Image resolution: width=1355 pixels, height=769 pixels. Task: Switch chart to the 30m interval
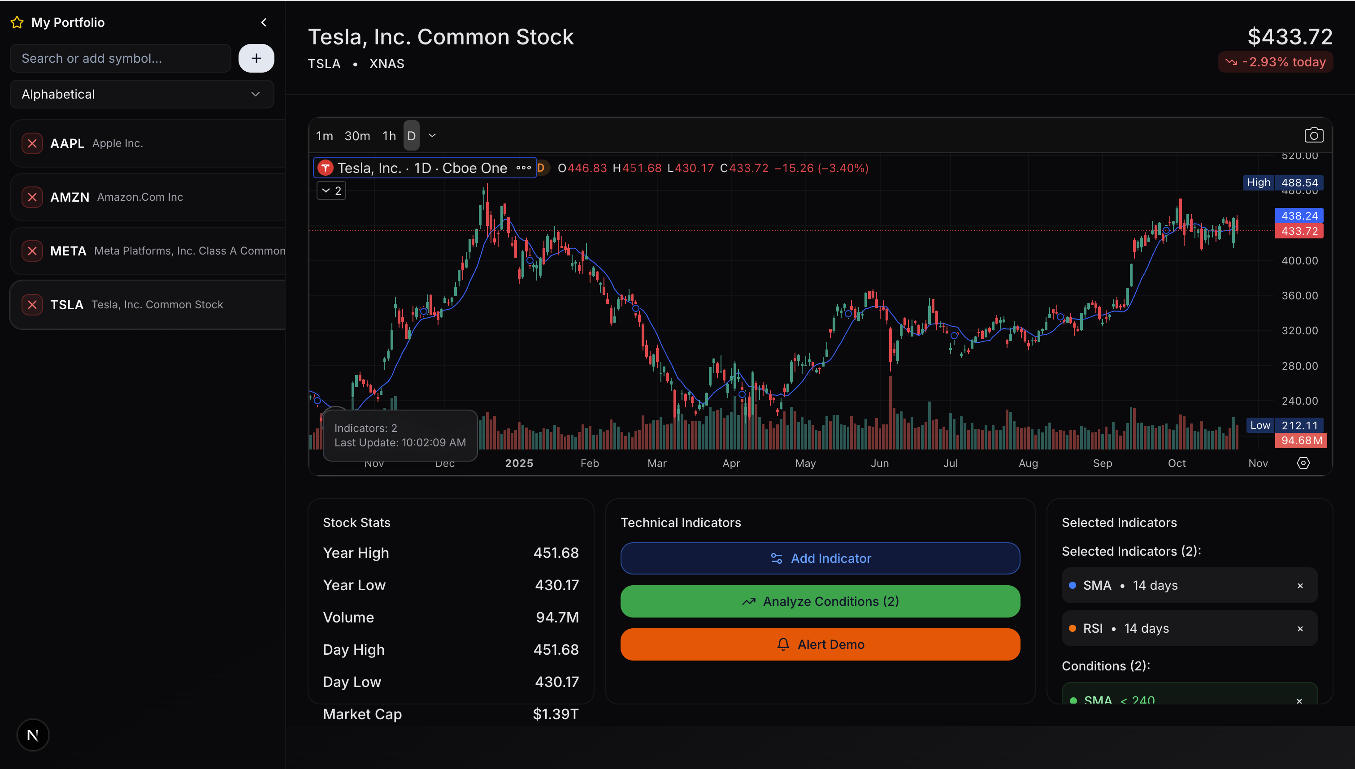357,136
